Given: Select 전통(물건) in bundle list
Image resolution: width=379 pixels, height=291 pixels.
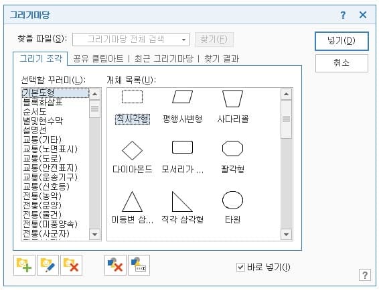Looking at the screenshot, I should click(x=56, y=215).
